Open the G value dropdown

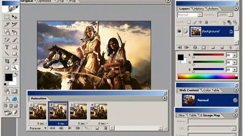click(235, 62)
